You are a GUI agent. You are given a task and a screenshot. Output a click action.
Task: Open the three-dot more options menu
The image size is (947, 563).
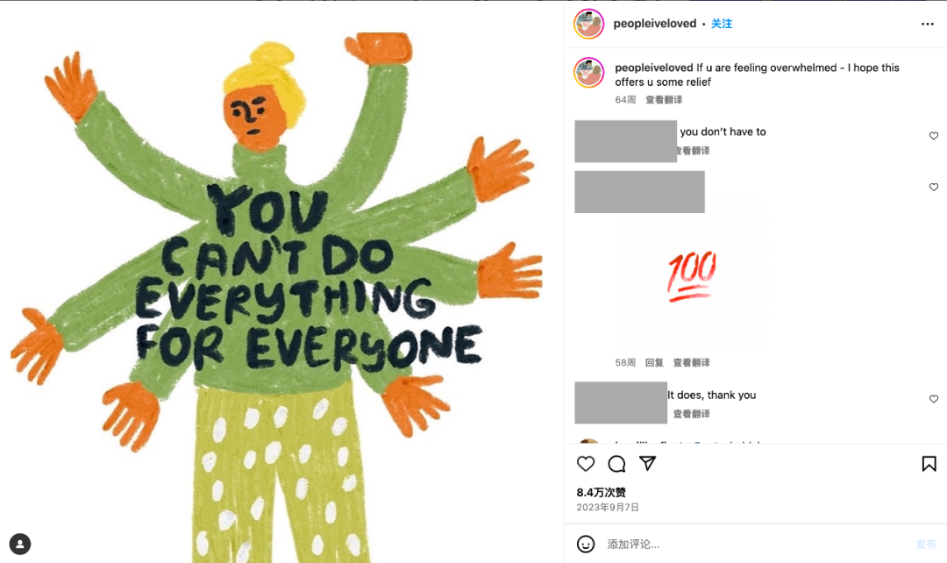point(928,24)
